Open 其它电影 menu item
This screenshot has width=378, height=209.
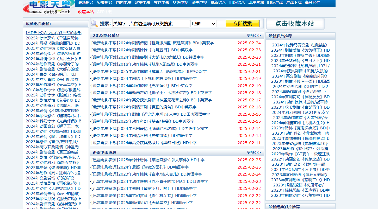(x=162, y=3)
